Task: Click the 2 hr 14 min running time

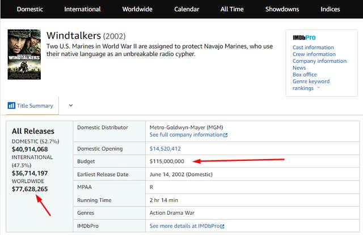Action: (x=164, y=200)
